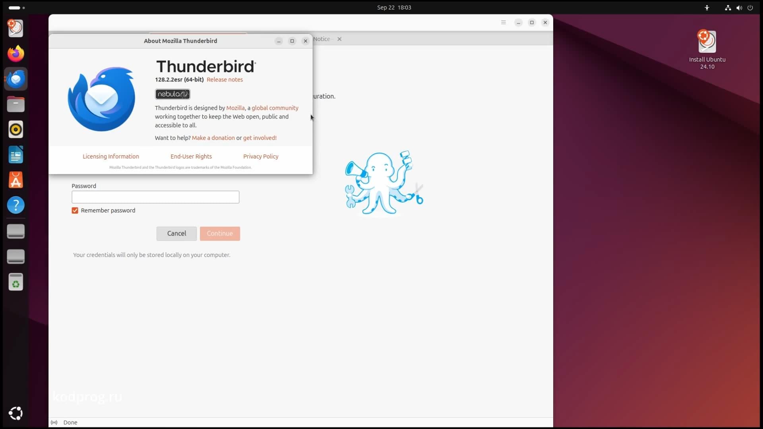
Task: Open the clock Sep 22 18:03 menu
Action: click(x=394, y=8)
